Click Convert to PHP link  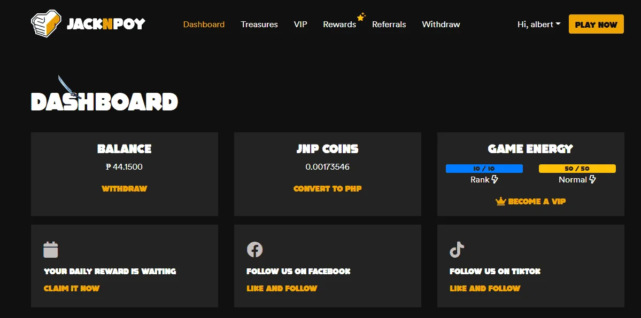click(x=327, y=188)
